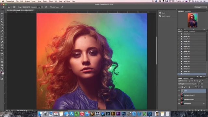This screenshot has height=117, width=208.
Task: Select the Path Selection tool
Action: point(2,59)
